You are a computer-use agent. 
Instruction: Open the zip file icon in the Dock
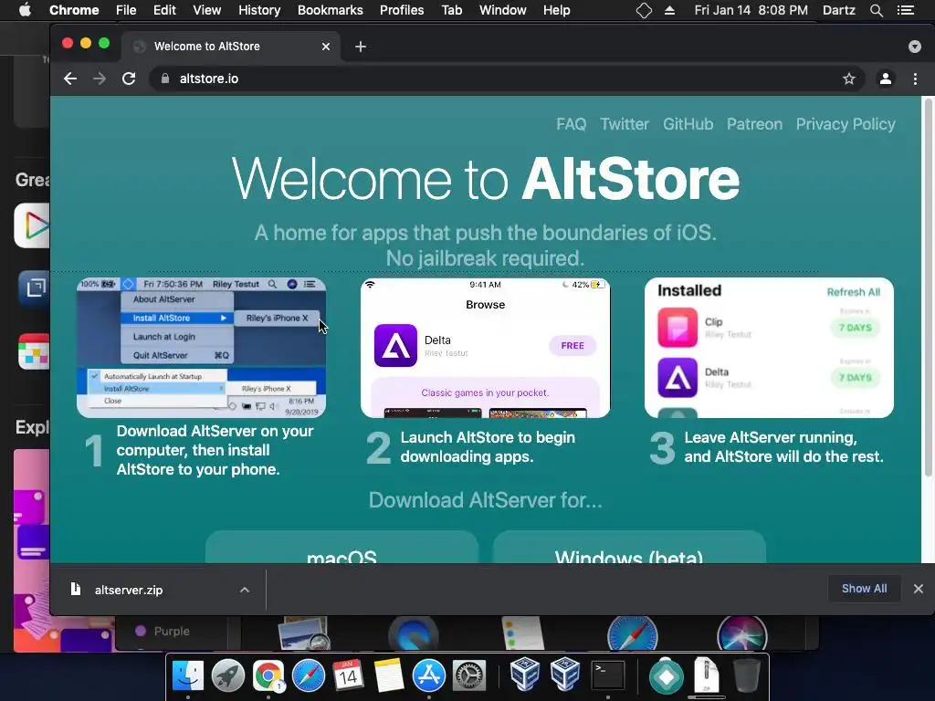(706, 676)
